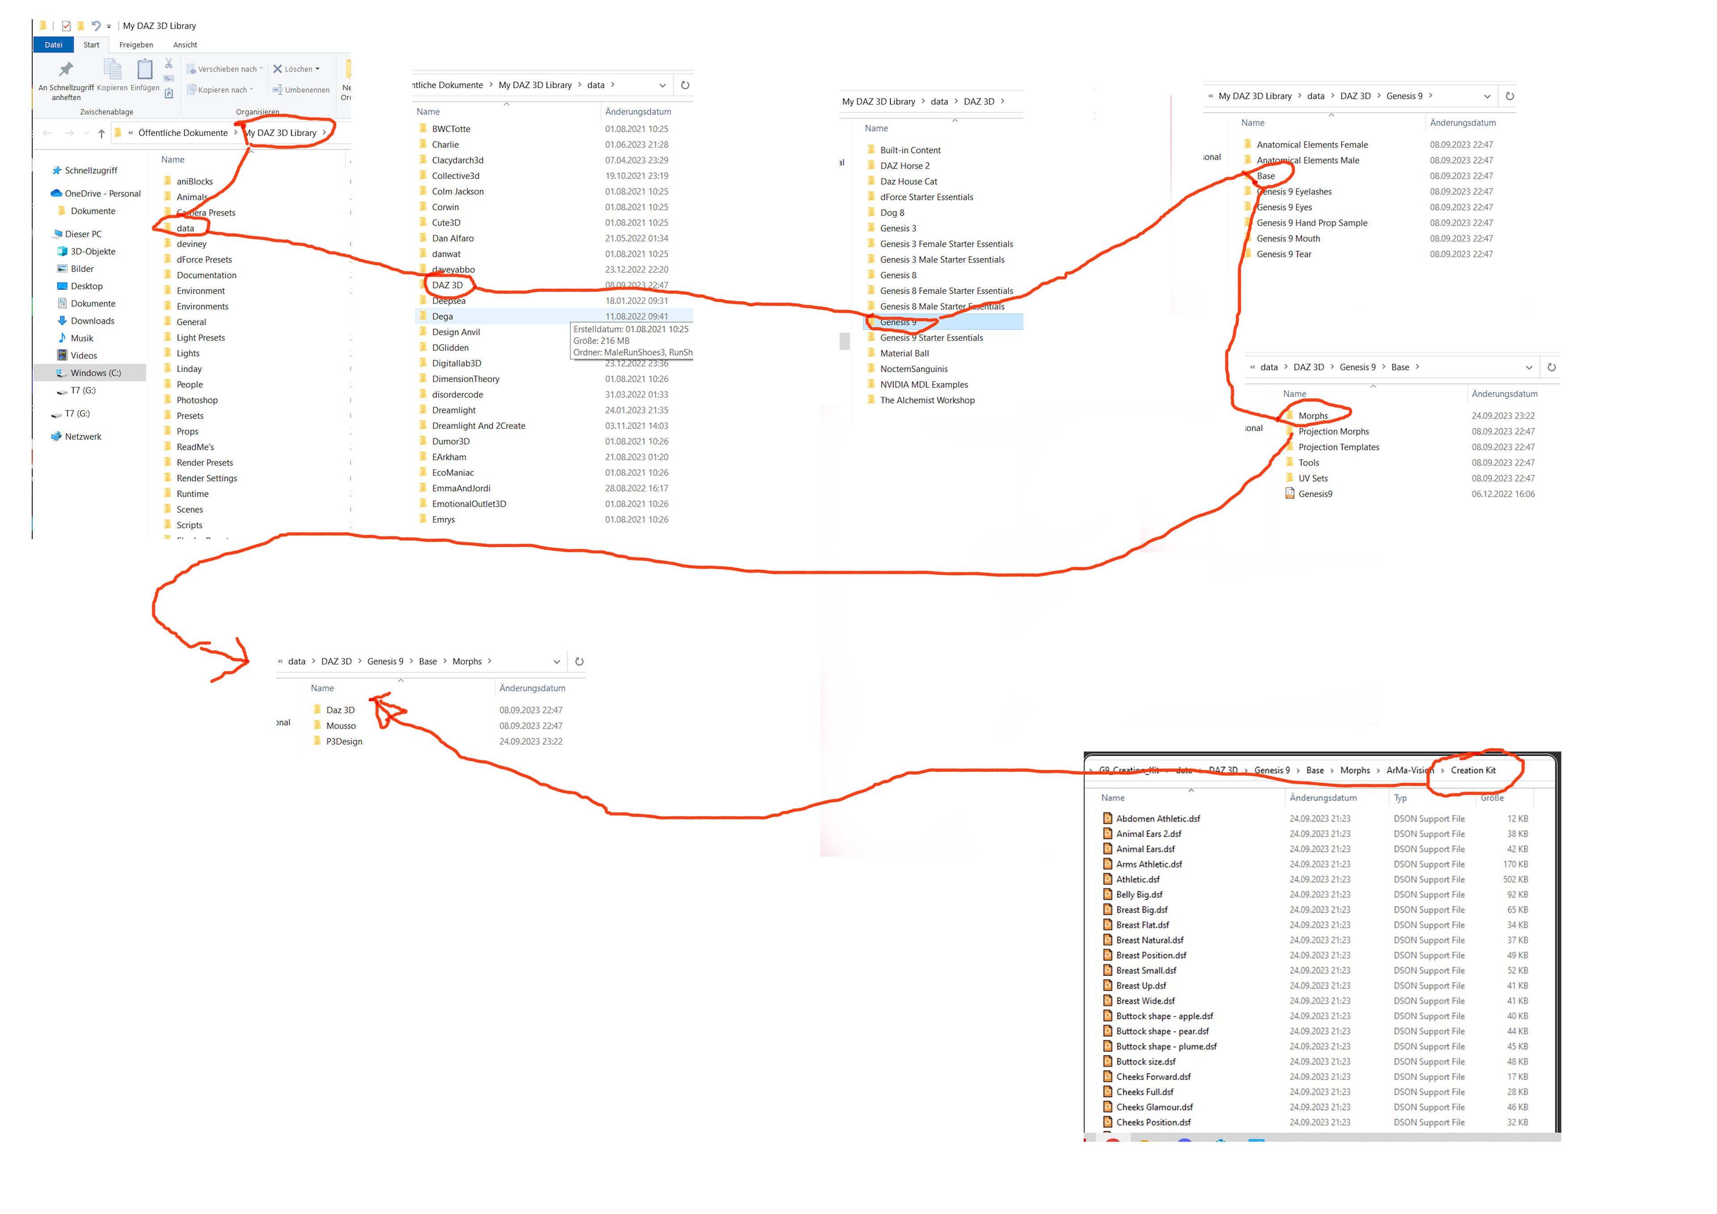Click 'Creation Kit' breadcrumb segment
Screen dimensions: 1717x1214
tap(1472, 770)
